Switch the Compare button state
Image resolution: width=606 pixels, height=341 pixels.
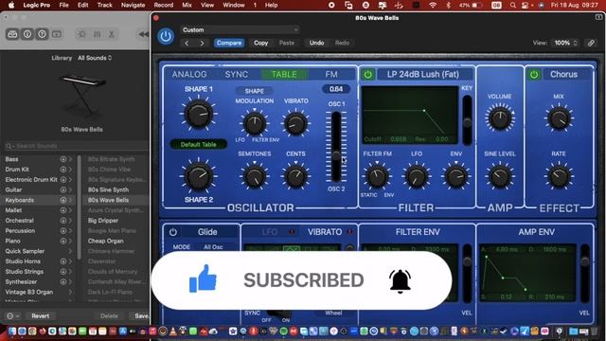pos(229,43)
